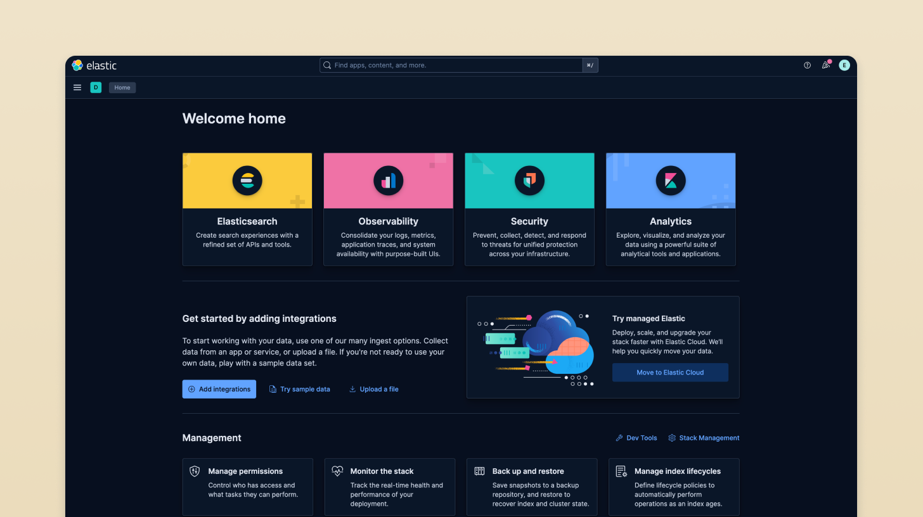This screenshot has width=923, height=517.
Task: Click the search apps and content field
Action: click(452, 65)
